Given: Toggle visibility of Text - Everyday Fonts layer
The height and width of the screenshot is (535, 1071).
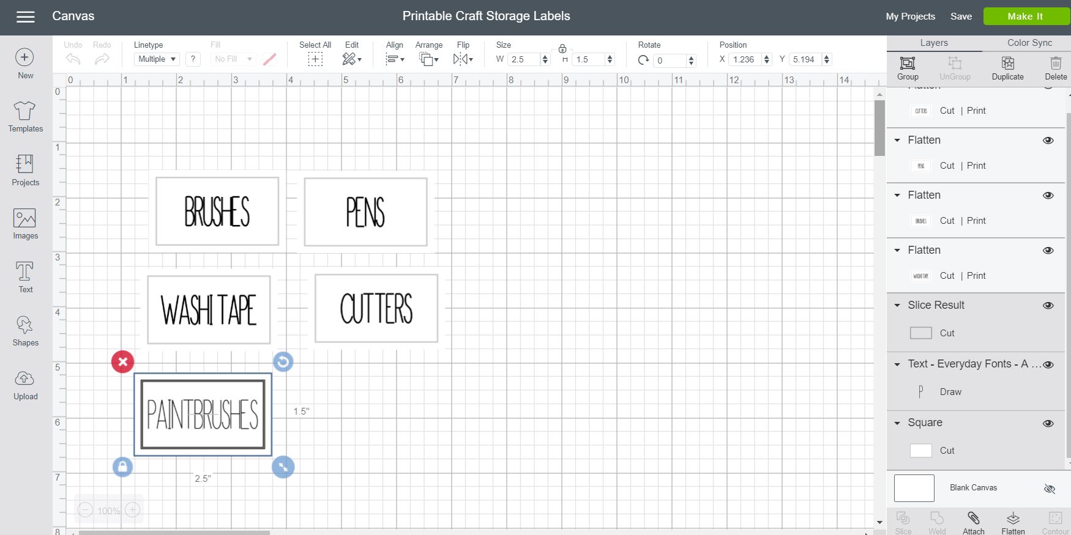Looking at the screenshot, I should click(1048, 364).
